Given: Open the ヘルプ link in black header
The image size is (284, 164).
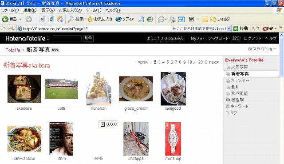Looking at the screenshot, I should point(271,38).
